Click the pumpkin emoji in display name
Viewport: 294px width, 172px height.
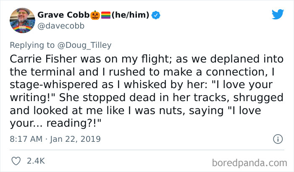(x=95, y=16)
